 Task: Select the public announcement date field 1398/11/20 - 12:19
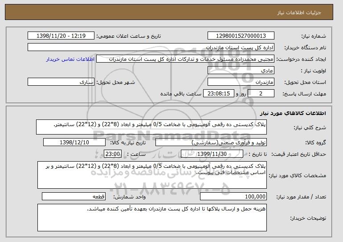(x=61, y=36)
